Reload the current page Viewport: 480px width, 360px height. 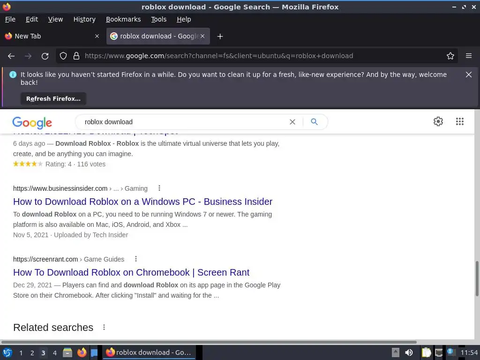coord(45,56)
